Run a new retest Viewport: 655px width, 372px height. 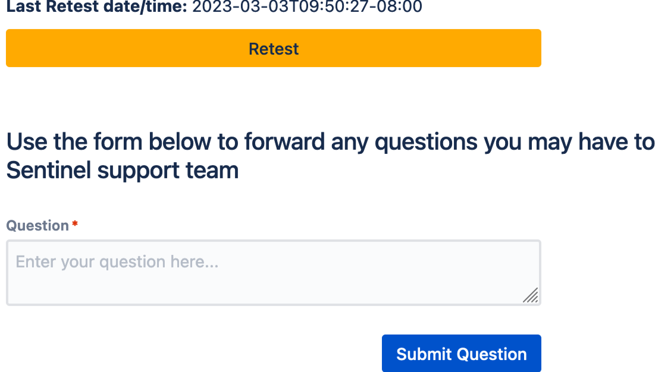[x=274, y=49]
